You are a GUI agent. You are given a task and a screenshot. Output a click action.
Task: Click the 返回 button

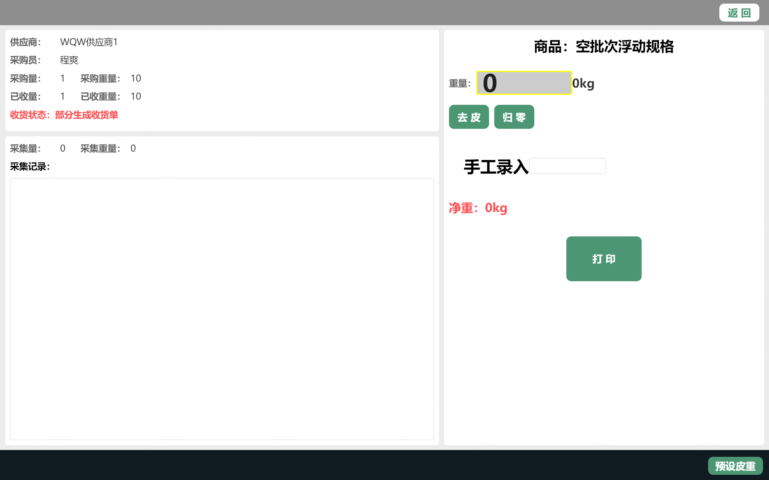[739, 13]
